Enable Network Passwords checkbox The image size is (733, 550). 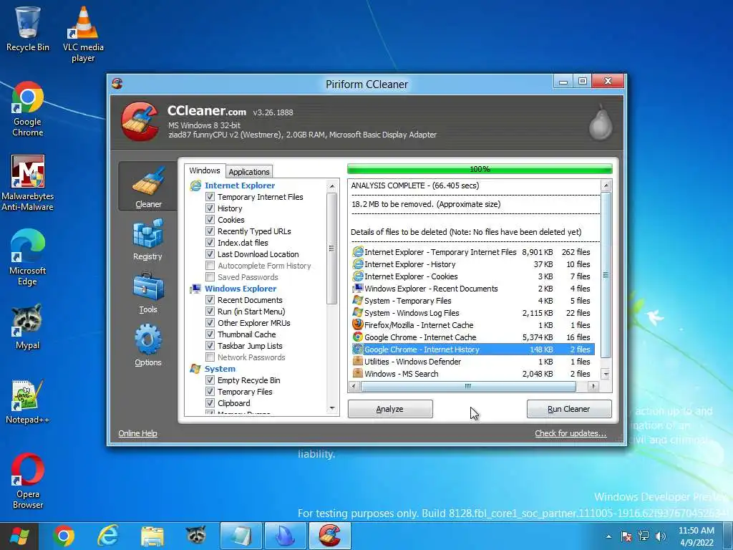click(x=210, y=357)
